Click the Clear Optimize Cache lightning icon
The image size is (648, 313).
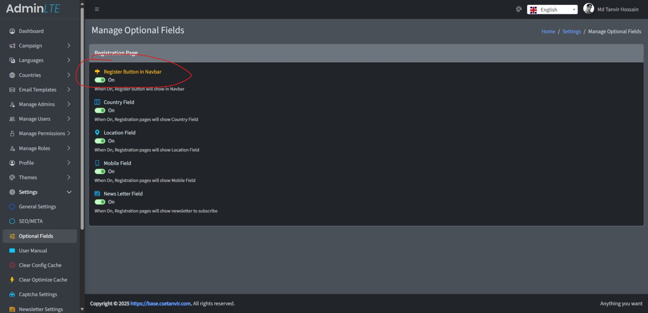coord(12,280)
